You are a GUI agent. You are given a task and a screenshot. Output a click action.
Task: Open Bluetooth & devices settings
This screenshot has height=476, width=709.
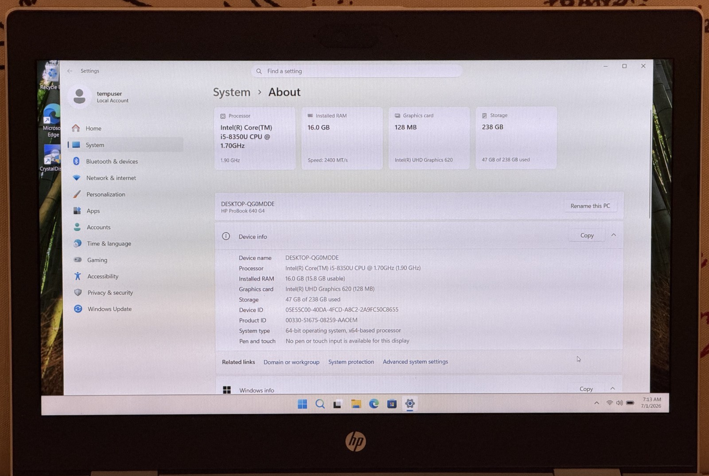[x=125, y=161]
